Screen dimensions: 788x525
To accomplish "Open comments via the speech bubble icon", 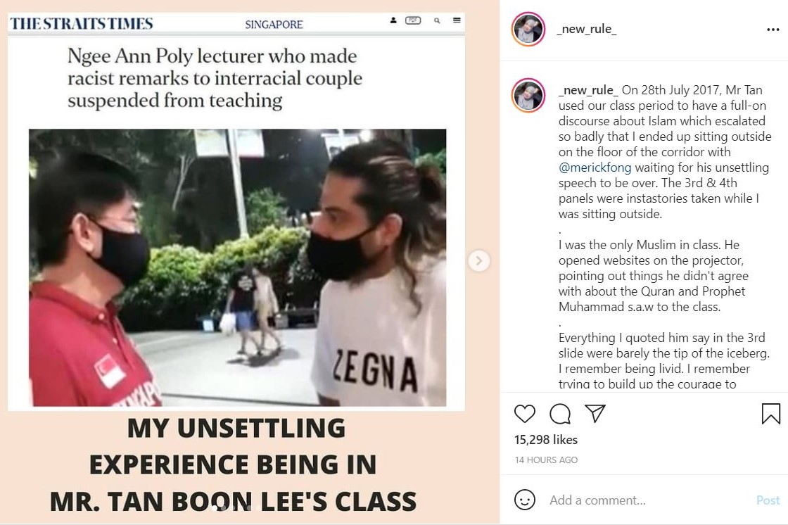I will [x=560, y=414].
